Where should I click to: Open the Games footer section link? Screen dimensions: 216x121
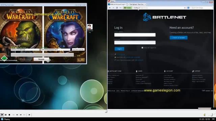point(139,71)
